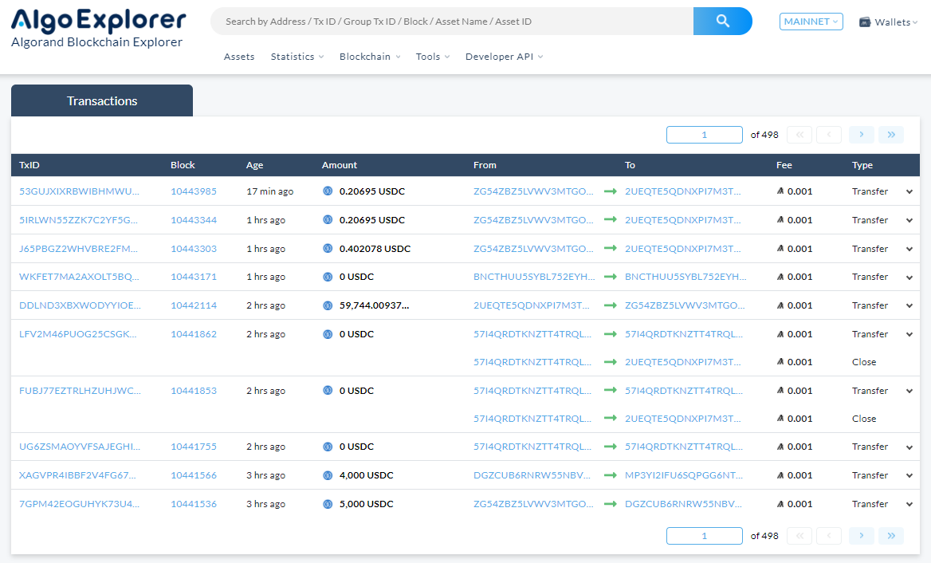Expand details for J65PBGZ2WHVBRE2FM transaction row
The width and height of the screenshot is (931, 563).
tap(909, 249)
